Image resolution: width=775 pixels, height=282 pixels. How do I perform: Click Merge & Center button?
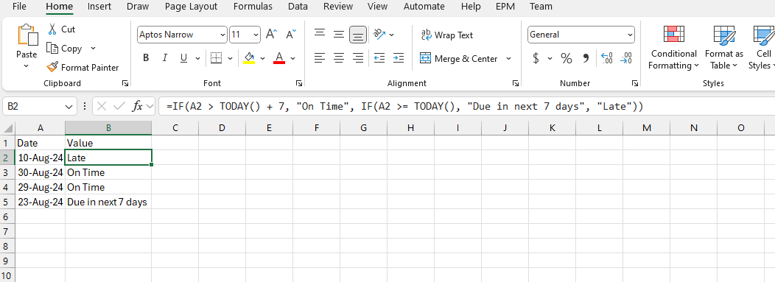click(459, 58)
